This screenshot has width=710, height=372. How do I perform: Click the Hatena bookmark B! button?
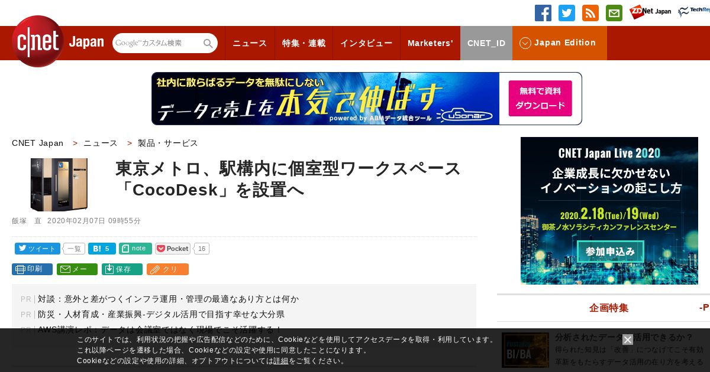pos(102,249)
